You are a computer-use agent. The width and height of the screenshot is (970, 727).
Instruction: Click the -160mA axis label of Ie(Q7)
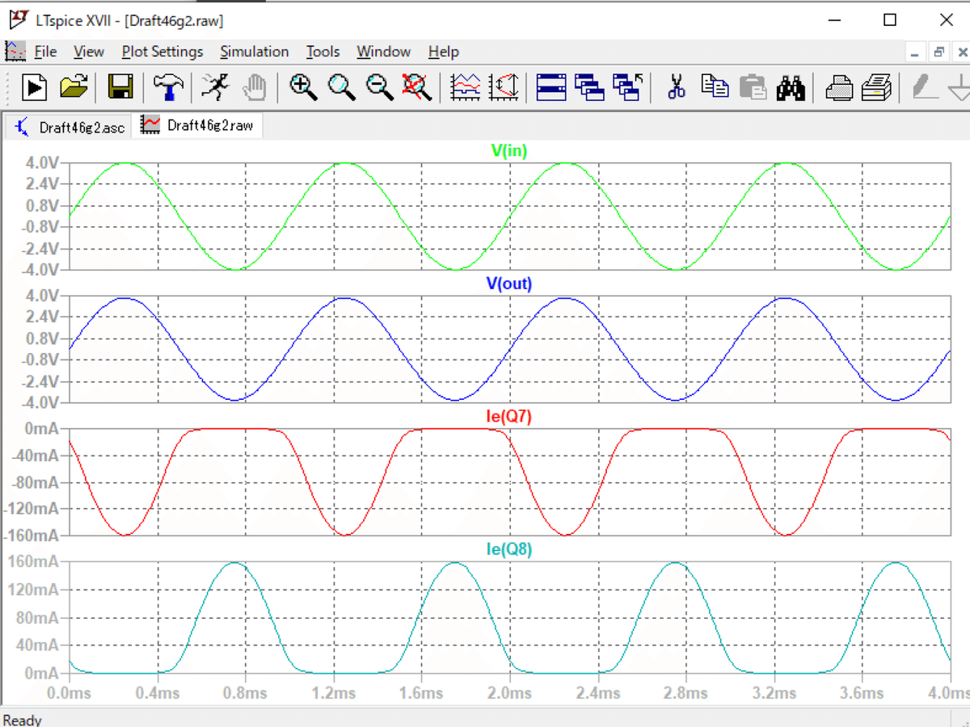(x=31, y=536)
